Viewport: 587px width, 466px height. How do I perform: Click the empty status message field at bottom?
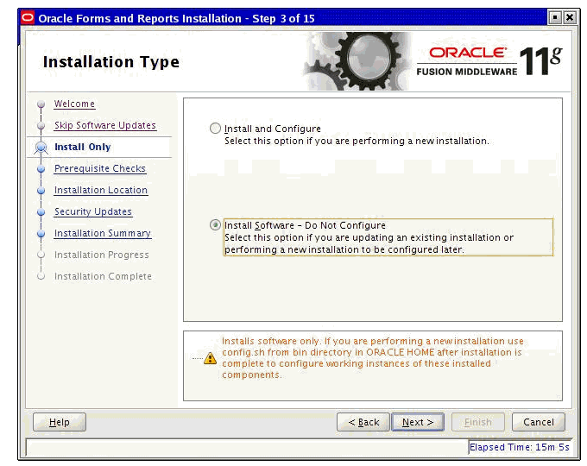pos(247,447)
